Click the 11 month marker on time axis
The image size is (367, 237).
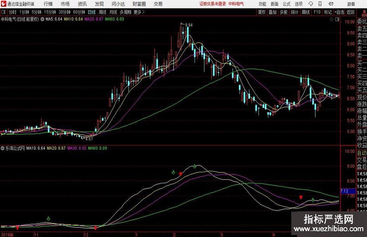36,235
